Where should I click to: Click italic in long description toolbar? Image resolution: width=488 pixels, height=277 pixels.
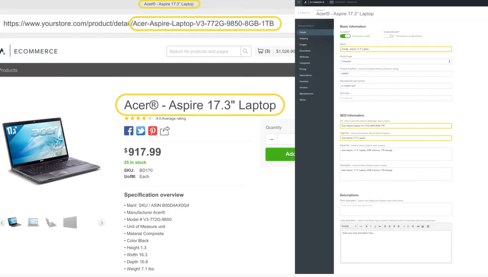[x=371, y=226]
